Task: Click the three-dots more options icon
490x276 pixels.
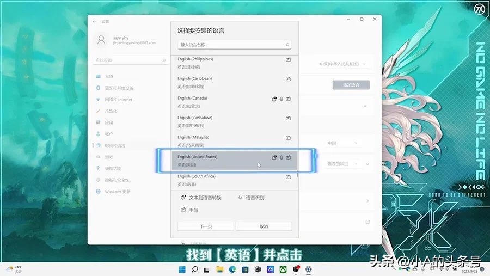Action: tap(364, 106)
